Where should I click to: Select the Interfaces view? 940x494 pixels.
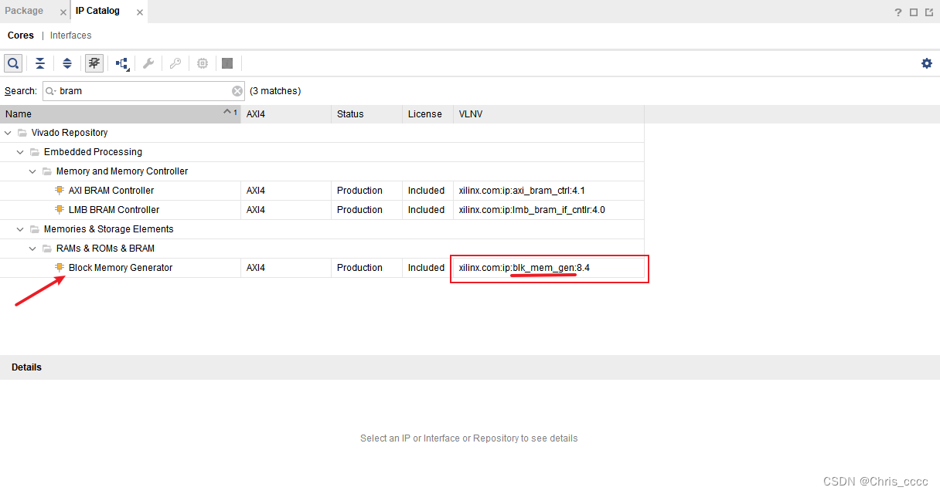pyautogui.click(x=70, y=35)
